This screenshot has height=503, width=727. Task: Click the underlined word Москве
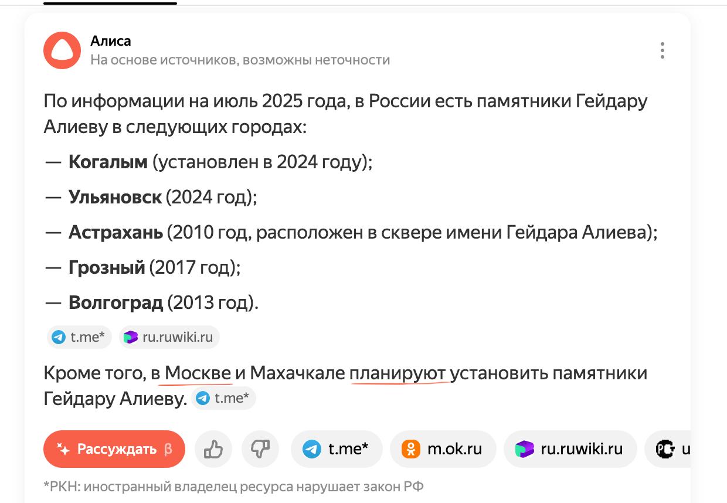[x=198, y=373]
